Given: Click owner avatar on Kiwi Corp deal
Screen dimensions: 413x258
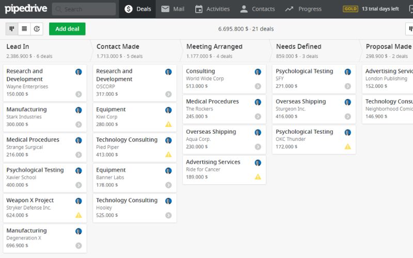Looking at the screenshot, I should coord(168,110).
